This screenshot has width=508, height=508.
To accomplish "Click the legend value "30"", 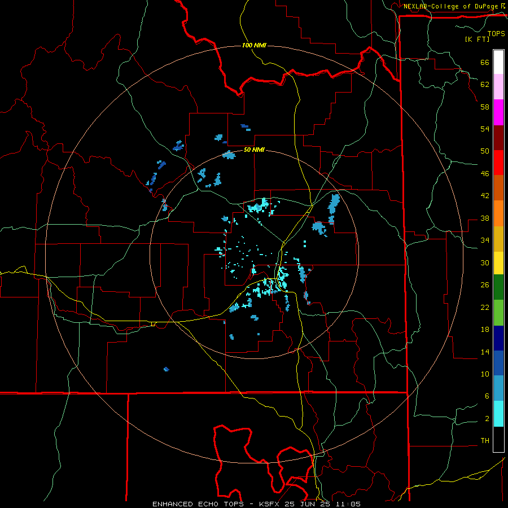I will pos(485,262).
